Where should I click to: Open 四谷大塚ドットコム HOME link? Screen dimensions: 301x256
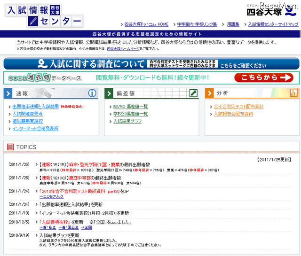click(146, 24)
